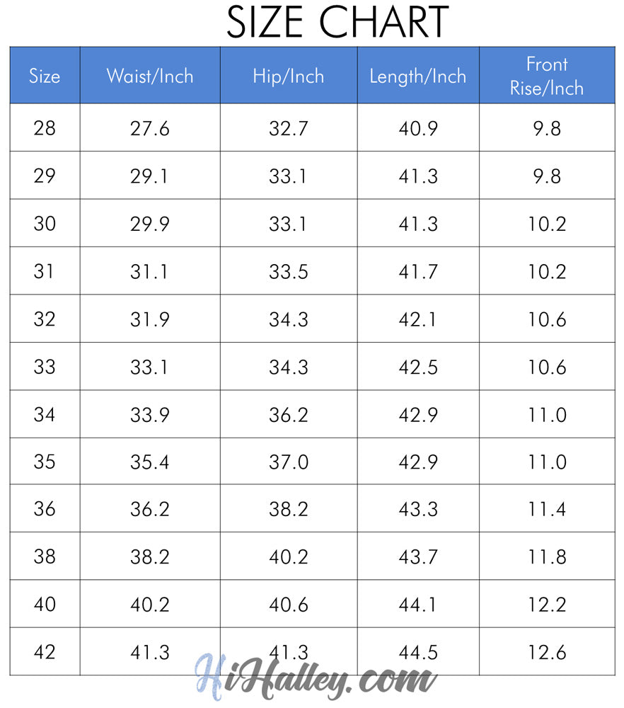Image resolution: width=624 pixels, height=708 pixels.
Task: Click the size 30 cell
Action: [45, 223]
